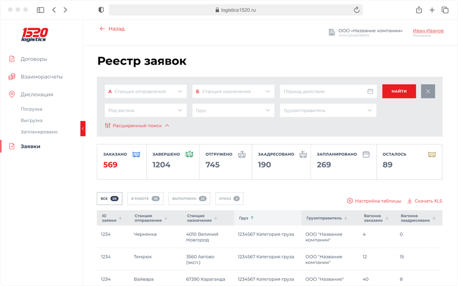Collapse sidebar with red arrow handle

(83, 129)
